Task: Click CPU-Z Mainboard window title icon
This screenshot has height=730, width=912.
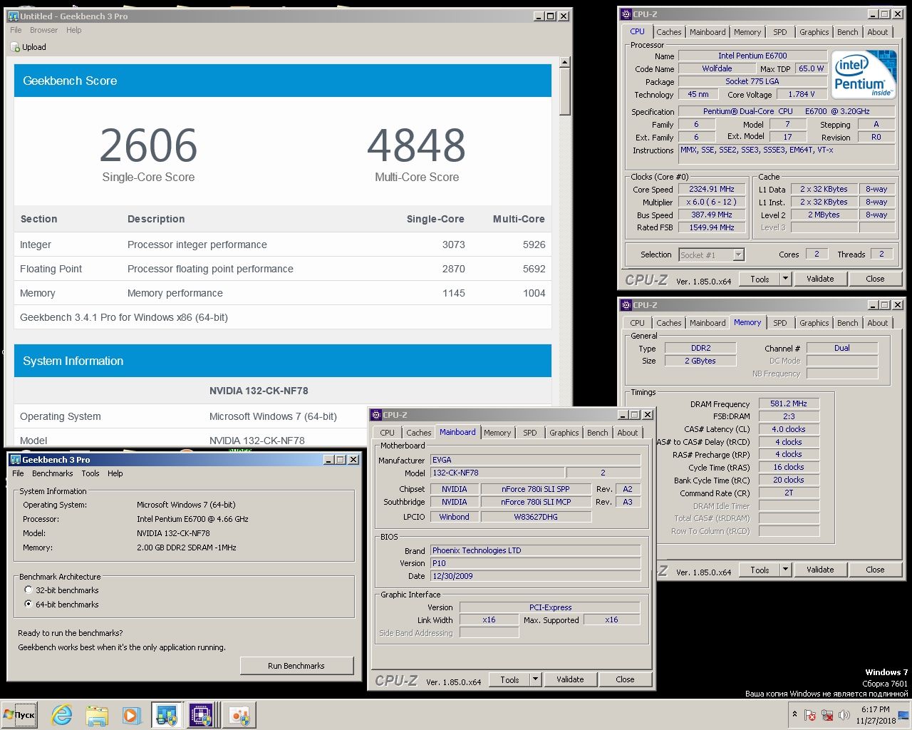Action: [376, 415]
